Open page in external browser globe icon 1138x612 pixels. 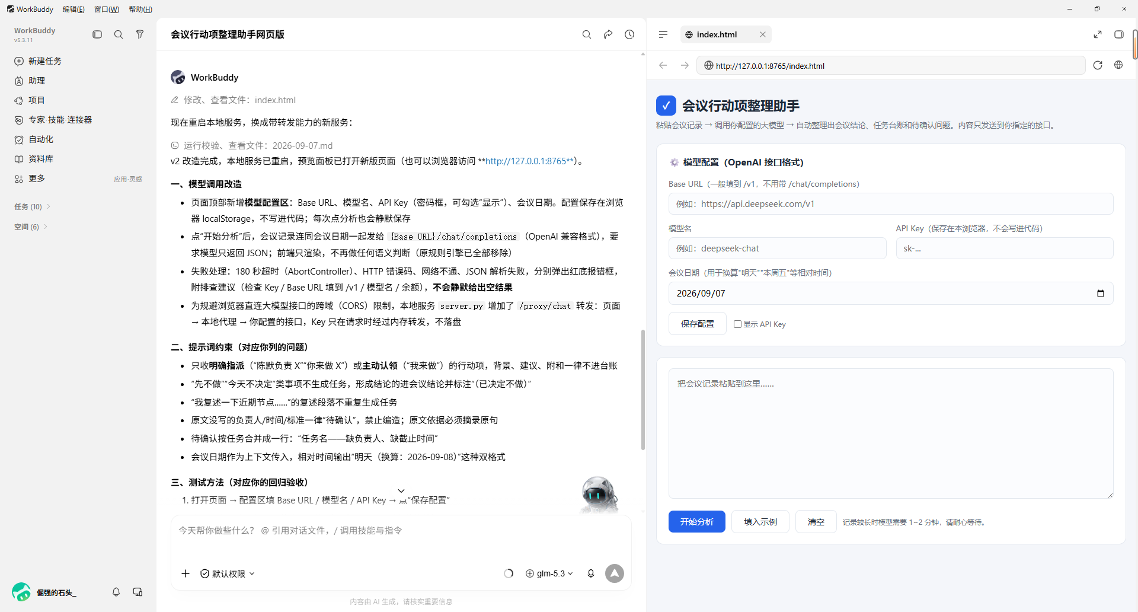tap(1118, 65)
